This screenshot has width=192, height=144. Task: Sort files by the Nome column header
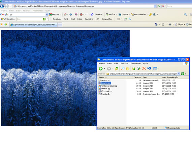pos(112,77)
